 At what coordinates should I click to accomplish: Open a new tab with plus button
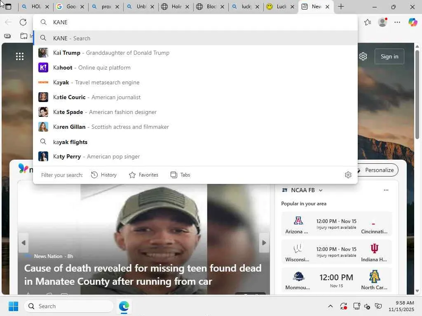click(341, 7)
